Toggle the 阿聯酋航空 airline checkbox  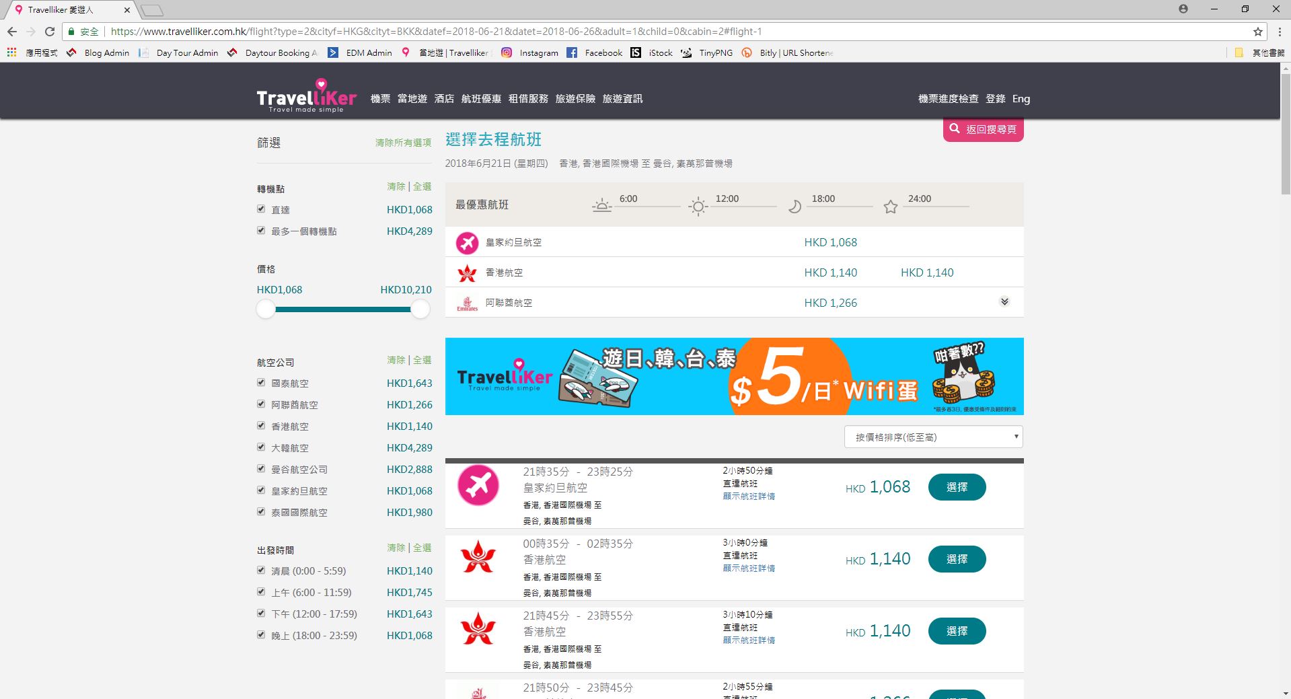pyautogui.click(x=261, y=404)
